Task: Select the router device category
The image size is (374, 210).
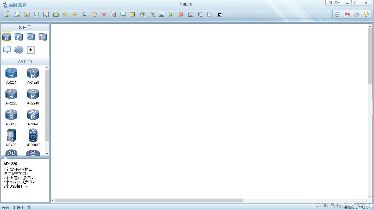Action: click(x=7, y=37)
